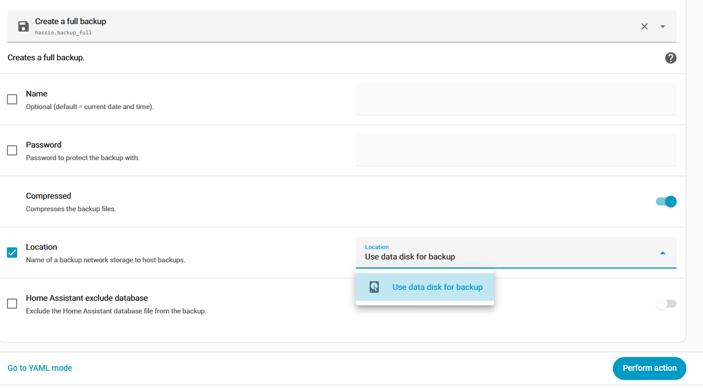Collapse the Location dropdown arrow
The image size is (703, 388).
coord(663,253)
